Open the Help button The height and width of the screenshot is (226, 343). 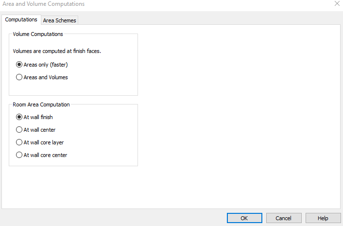pos(323,218)
